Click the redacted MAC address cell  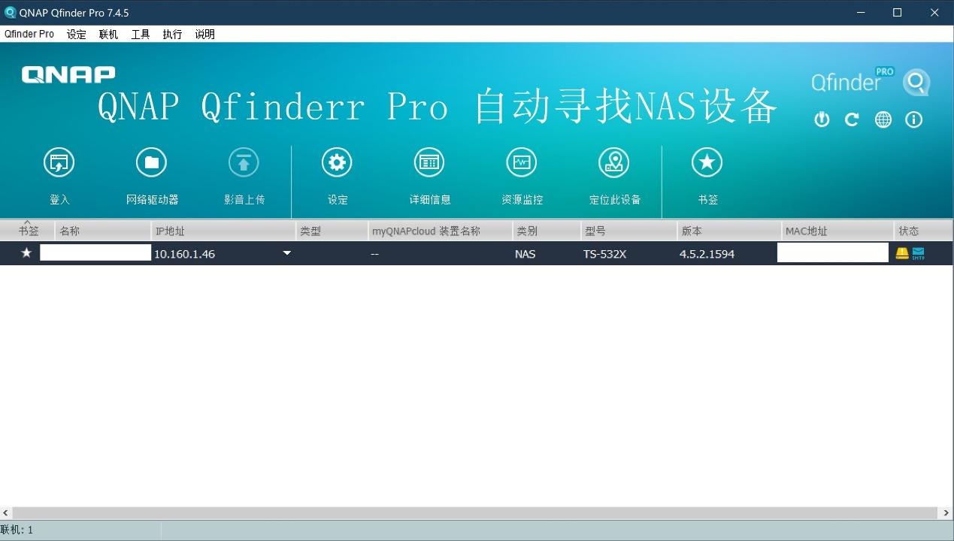click(x=833, y=252)
